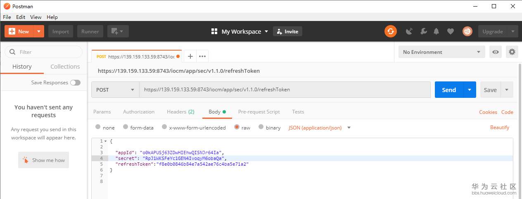Open the POST method dropdown
Viewport: 522px width, 199px height.
point(115,90)
